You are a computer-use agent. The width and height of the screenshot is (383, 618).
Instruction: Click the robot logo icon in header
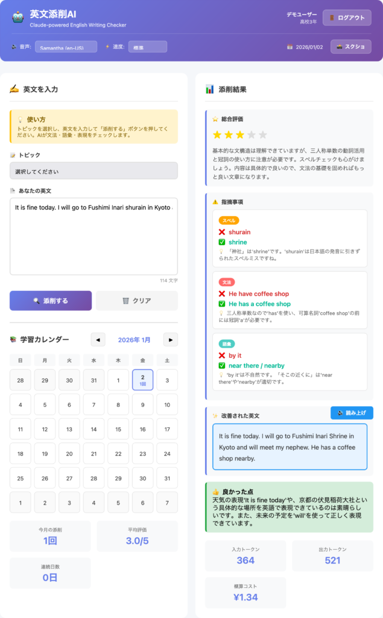click(17, 18)
